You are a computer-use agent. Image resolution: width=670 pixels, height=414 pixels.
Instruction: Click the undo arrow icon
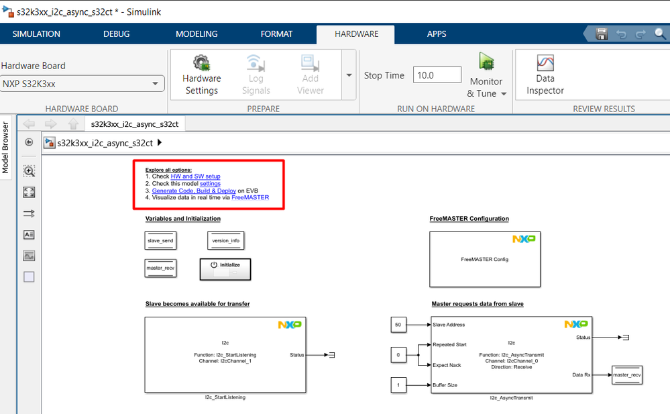coord(621,34)
